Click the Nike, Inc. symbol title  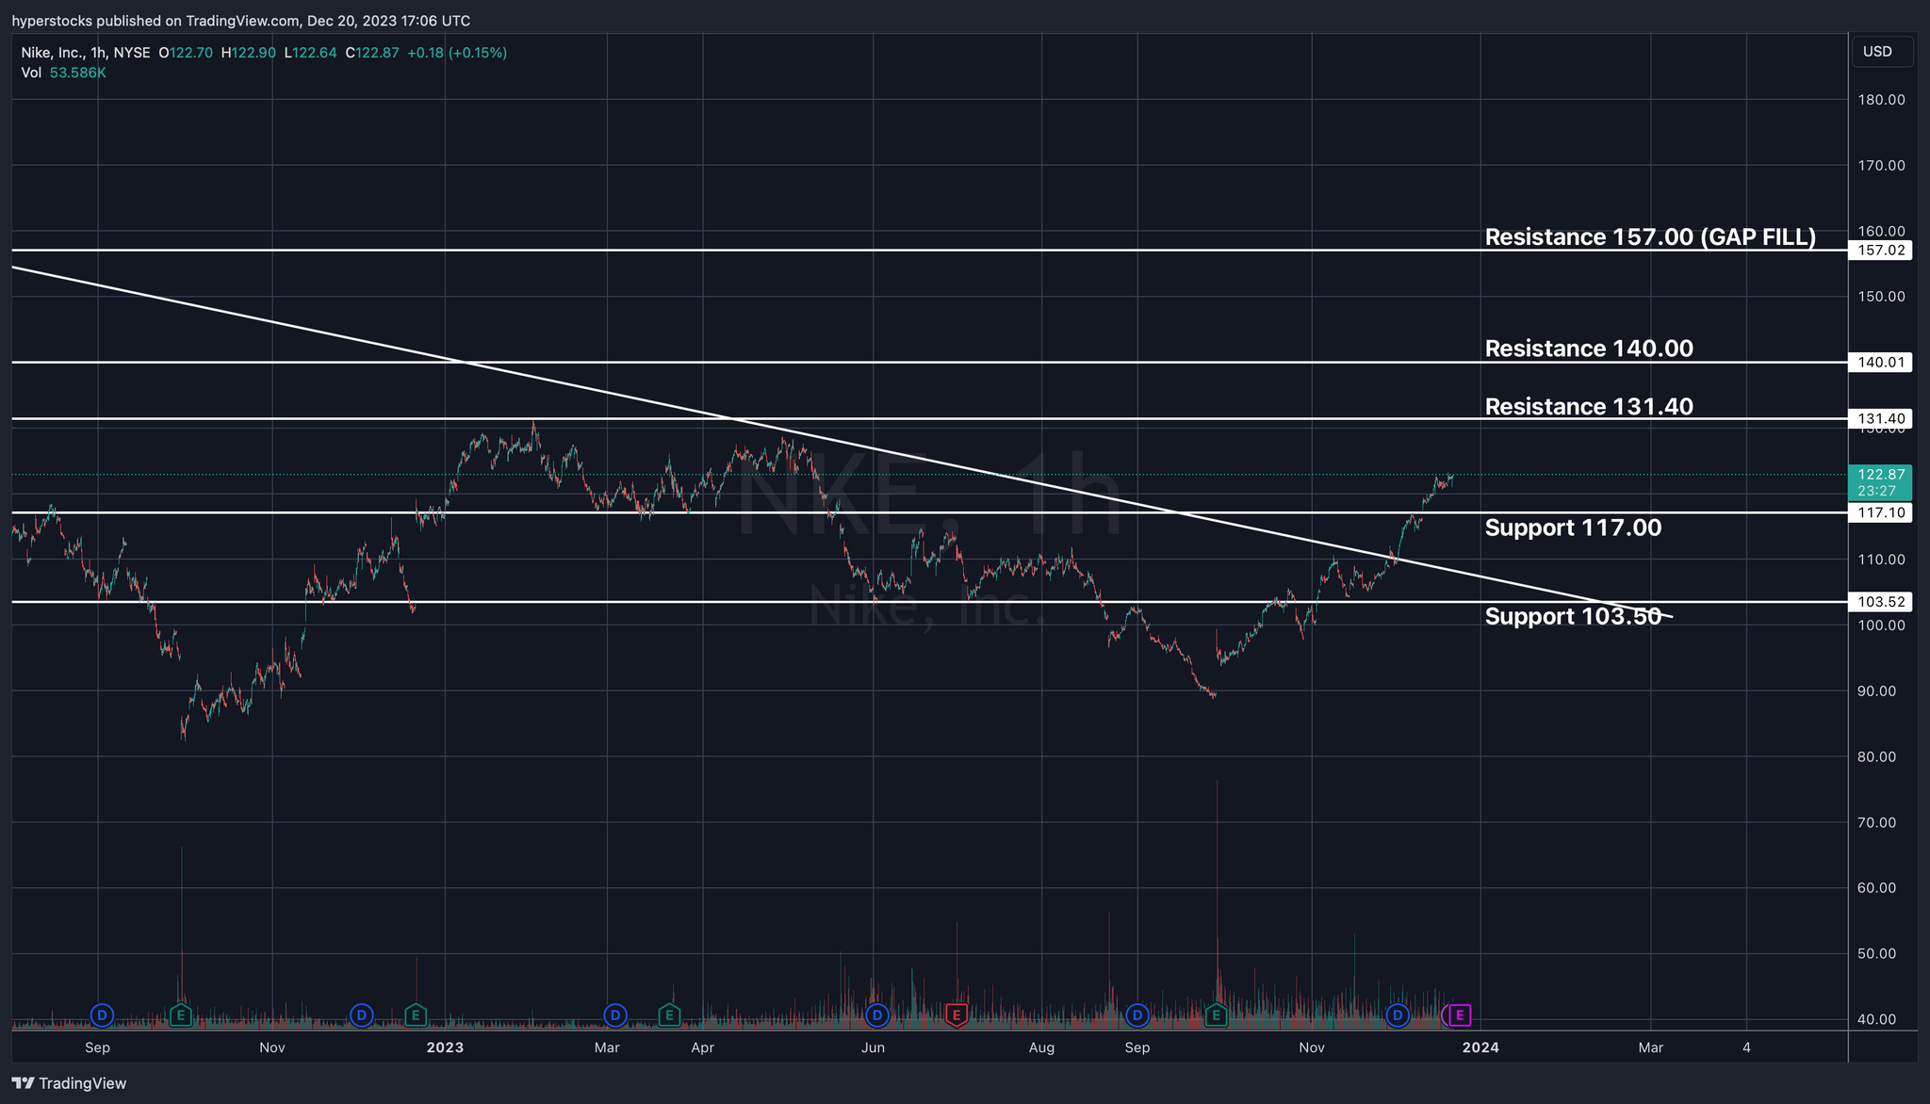pos(52,53)
